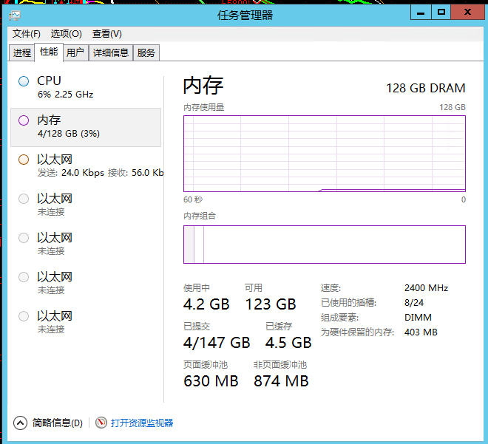This screenshot has height=444, width=488.
Task: Click the Task Manager title bar icon
Action: coord(15,16)
